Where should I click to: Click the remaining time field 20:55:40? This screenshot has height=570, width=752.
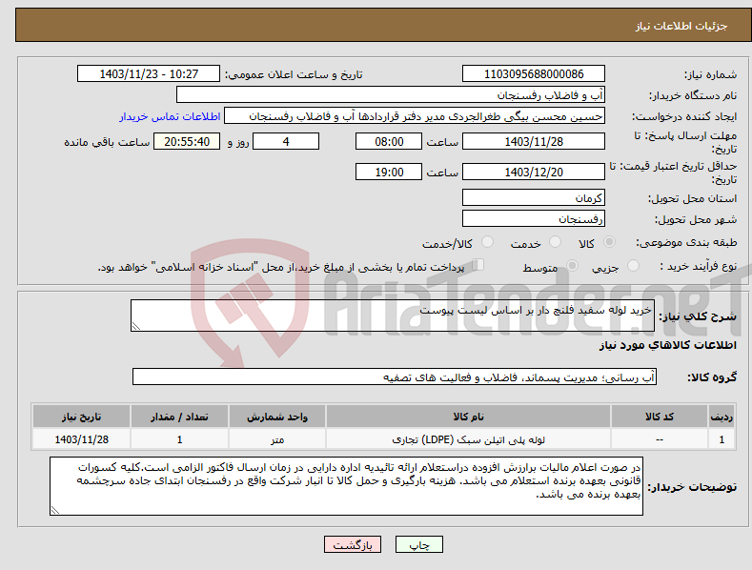(x=187, y=141)
